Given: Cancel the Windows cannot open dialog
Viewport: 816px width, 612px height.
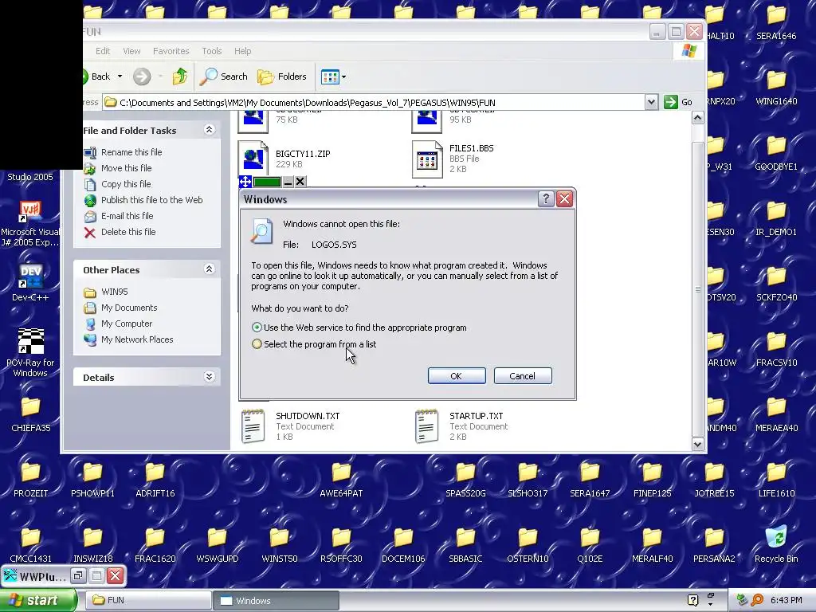Looking at the screenshot, I should click(x=523, y=376).
